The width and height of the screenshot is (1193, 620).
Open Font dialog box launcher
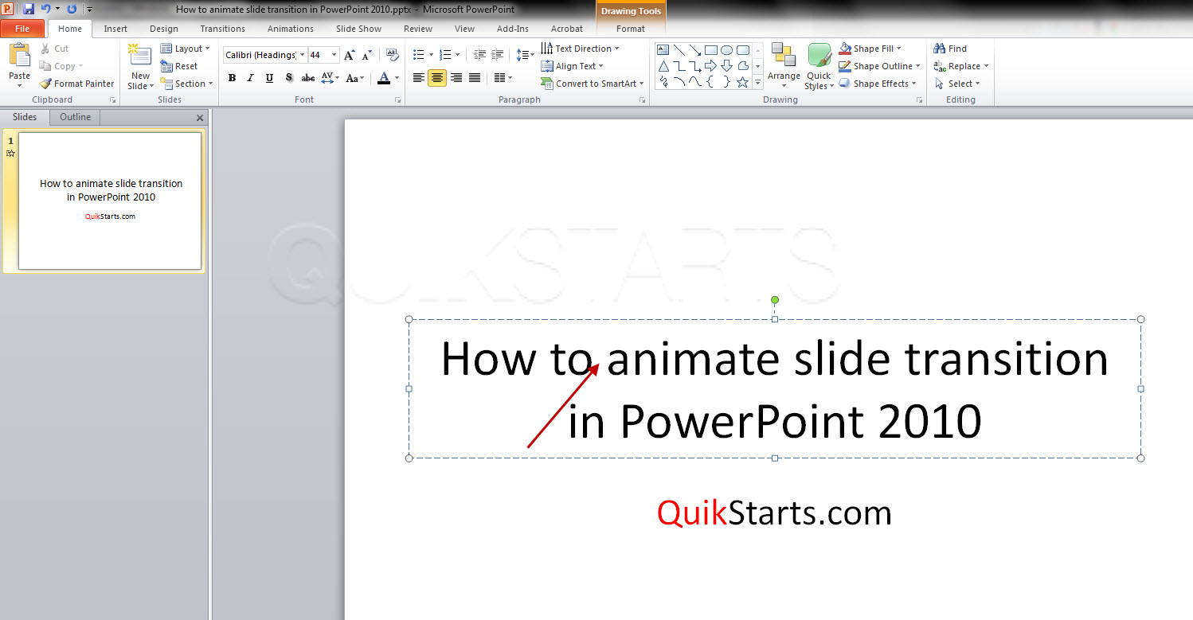click(x=397, y=100)
